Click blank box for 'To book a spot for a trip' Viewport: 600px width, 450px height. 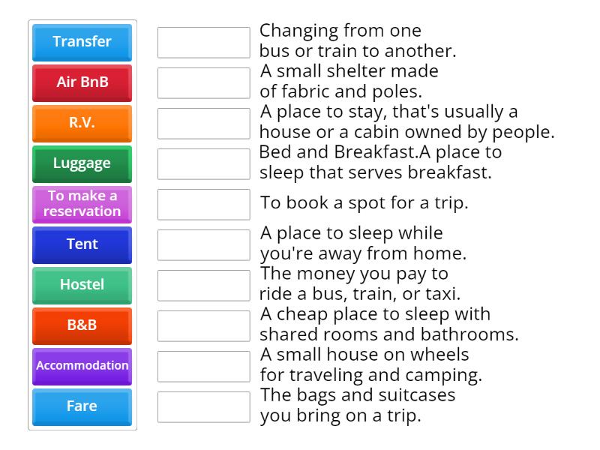coord(204,205)
